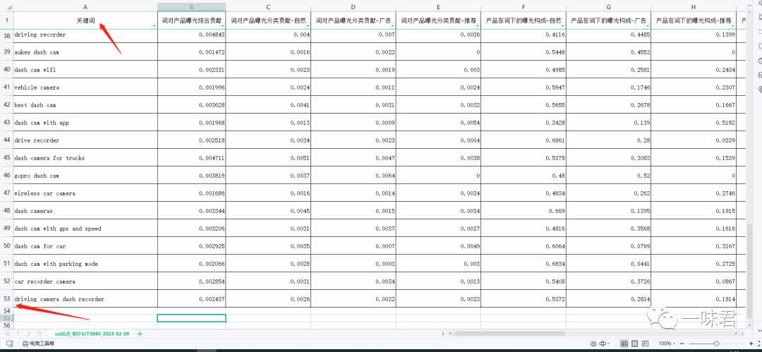Click the horizontal scrollbar thumb
Image resolution: width=762 pixels, height=352 pixels.
tap(510, 334)
